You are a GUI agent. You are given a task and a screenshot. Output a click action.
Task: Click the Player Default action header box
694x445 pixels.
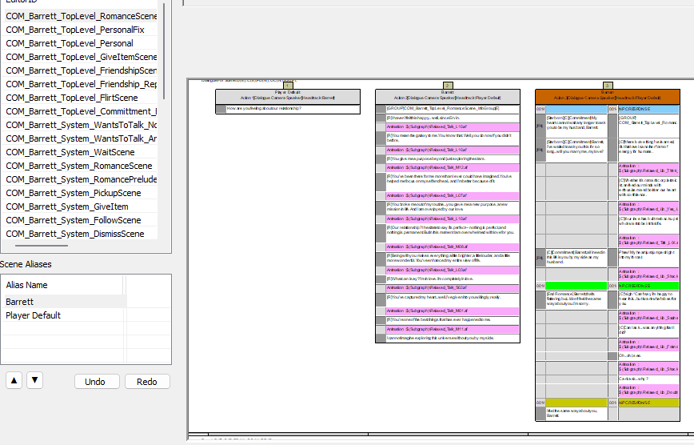click(288, 95)
